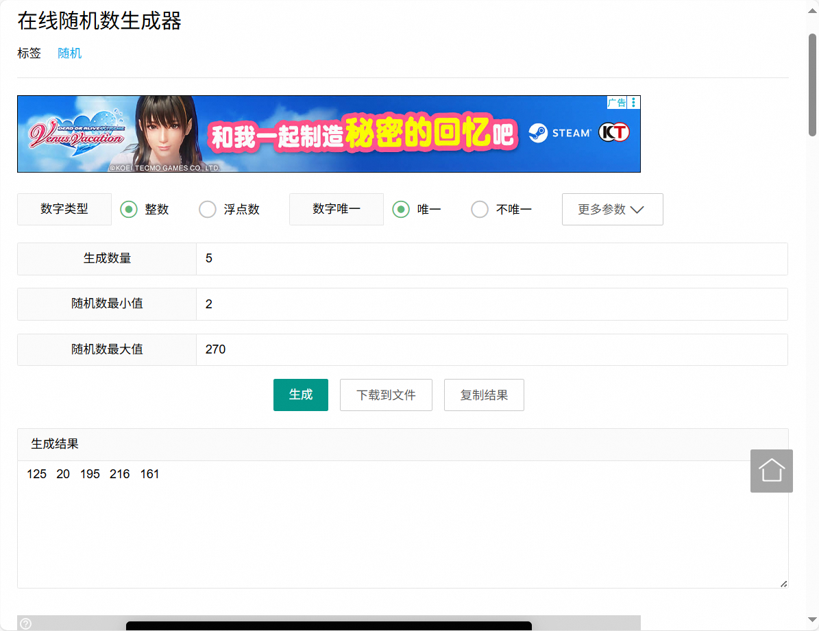Click the 数字类型 label
The image size is (819, 631).
coord(64,209)
